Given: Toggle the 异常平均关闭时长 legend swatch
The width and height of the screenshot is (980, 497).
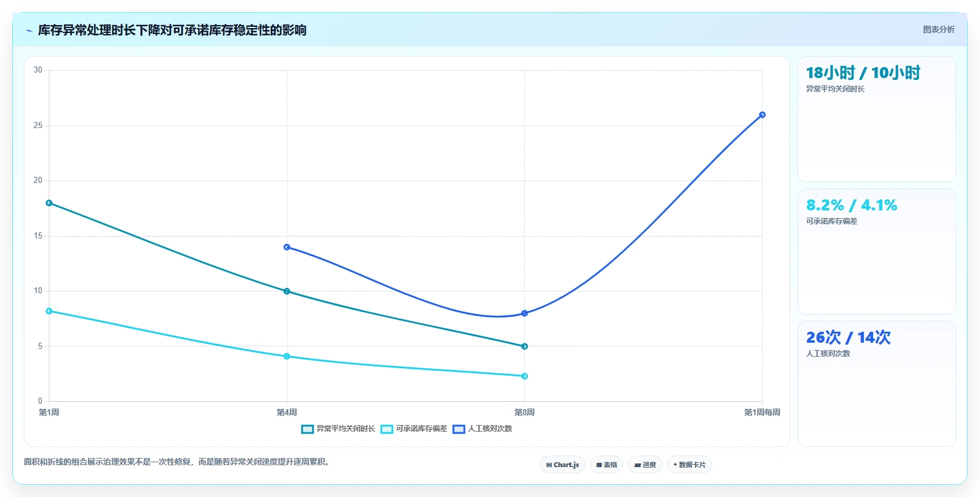Looking at the screenshot, I should 308,429.
